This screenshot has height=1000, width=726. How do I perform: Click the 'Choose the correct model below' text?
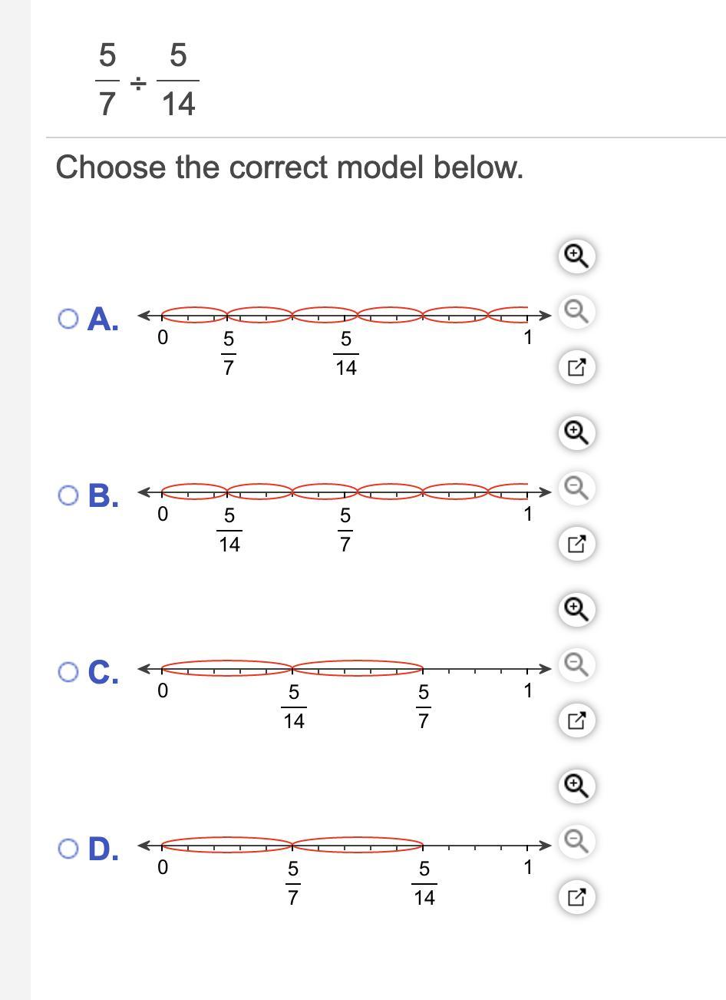tap(289, 167)
